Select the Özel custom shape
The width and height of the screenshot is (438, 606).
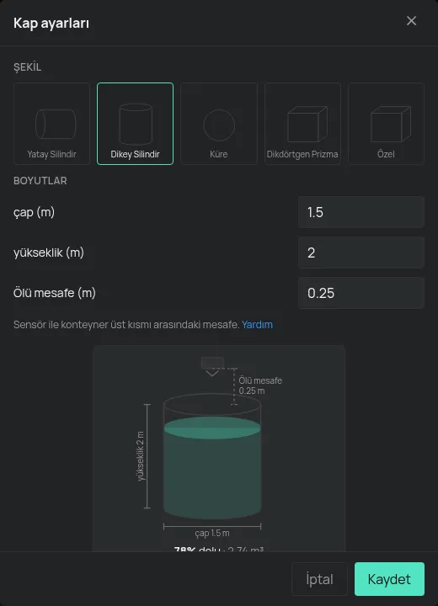pyautogui.click(x=386, y=124)
